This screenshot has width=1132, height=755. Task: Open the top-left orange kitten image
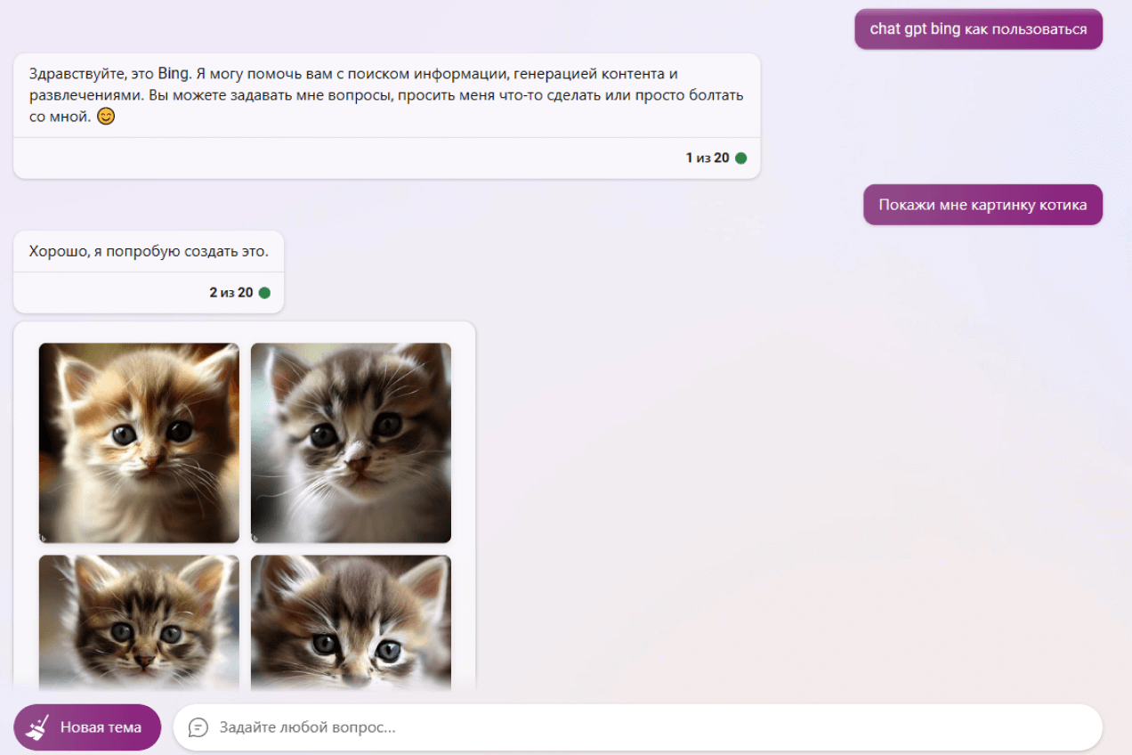(139, 442)
